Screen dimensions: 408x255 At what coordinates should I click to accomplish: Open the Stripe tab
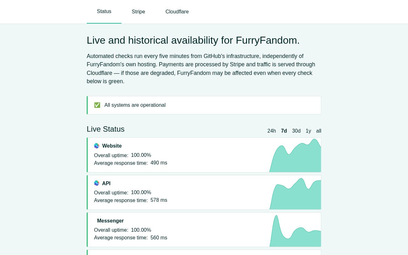tap(138, 12)
